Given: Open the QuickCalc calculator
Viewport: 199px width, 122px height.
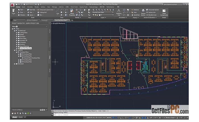Looking at the screenshot, I should 136,15.
